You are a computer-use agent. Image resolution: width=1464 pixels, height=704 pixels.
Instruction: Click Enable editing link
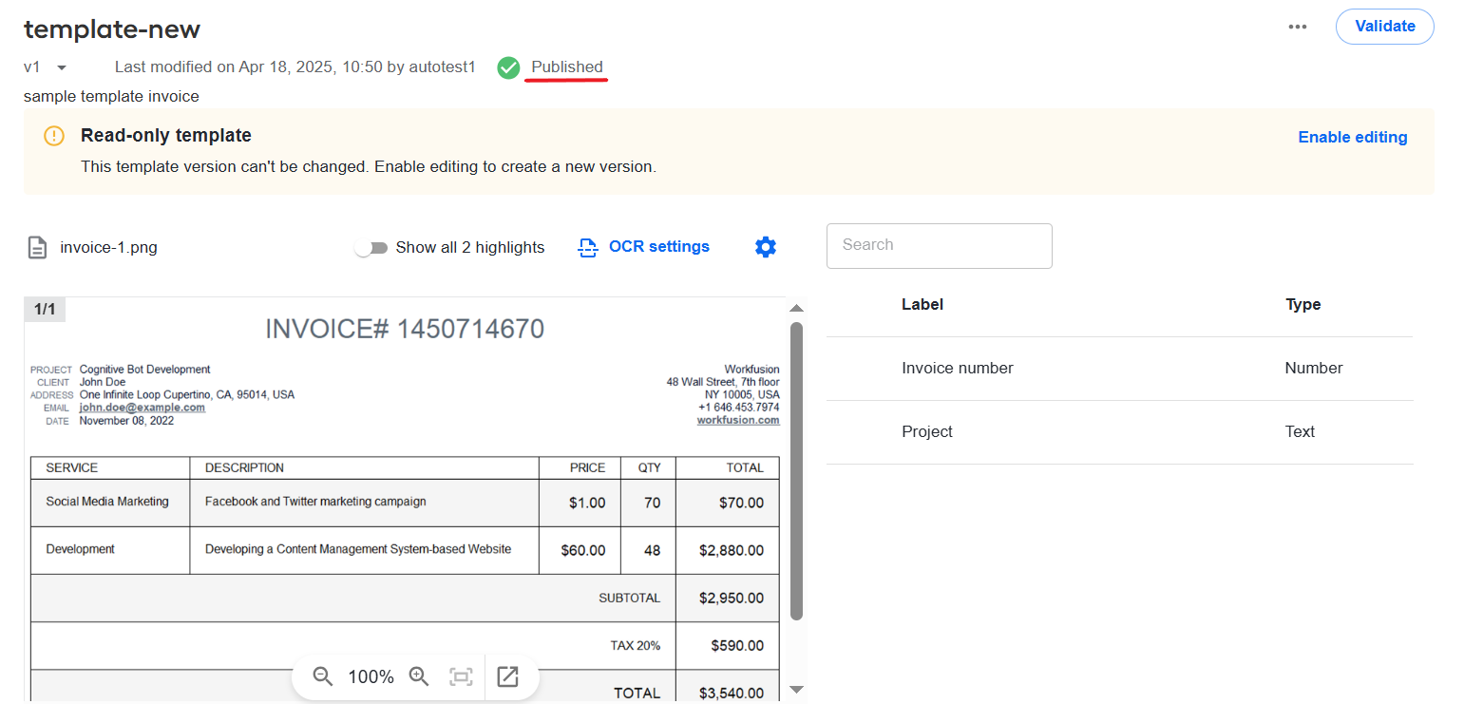pos(1352,137)
